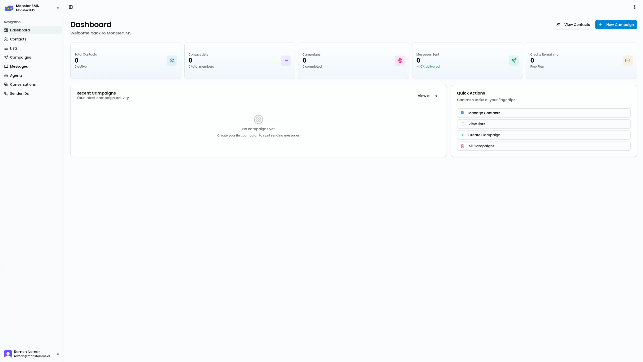This screenshot has height=362, width=643.
Task: Click the 0 completed text
Action: 312,67
